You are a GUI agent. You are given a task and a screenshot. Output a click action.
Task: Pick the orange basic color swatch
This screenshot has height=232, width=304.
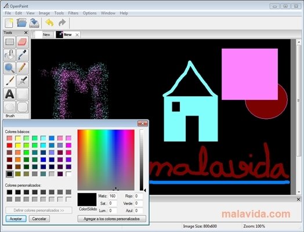[x=18, y=159]
